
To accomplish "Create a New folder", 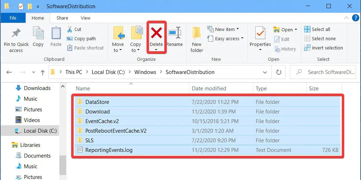I will click(x=197, y=39).
